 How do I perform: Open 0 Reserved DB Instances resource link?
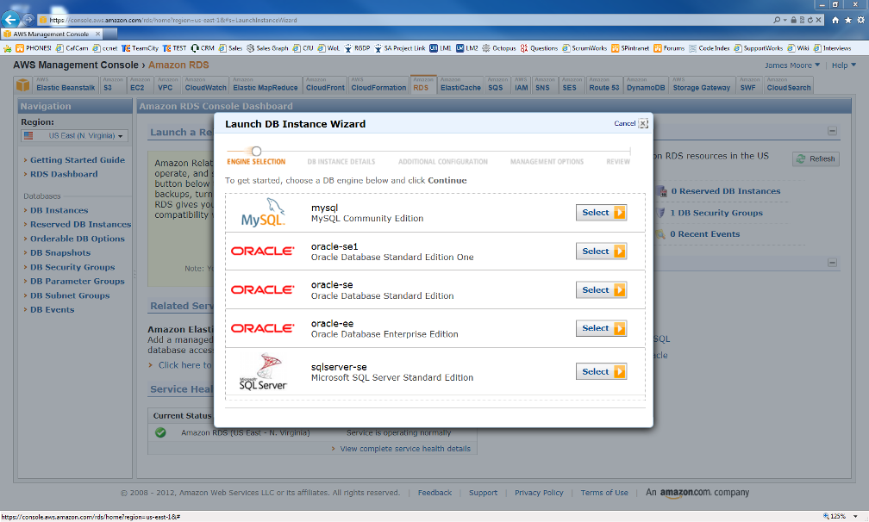[x=726, y=191]
